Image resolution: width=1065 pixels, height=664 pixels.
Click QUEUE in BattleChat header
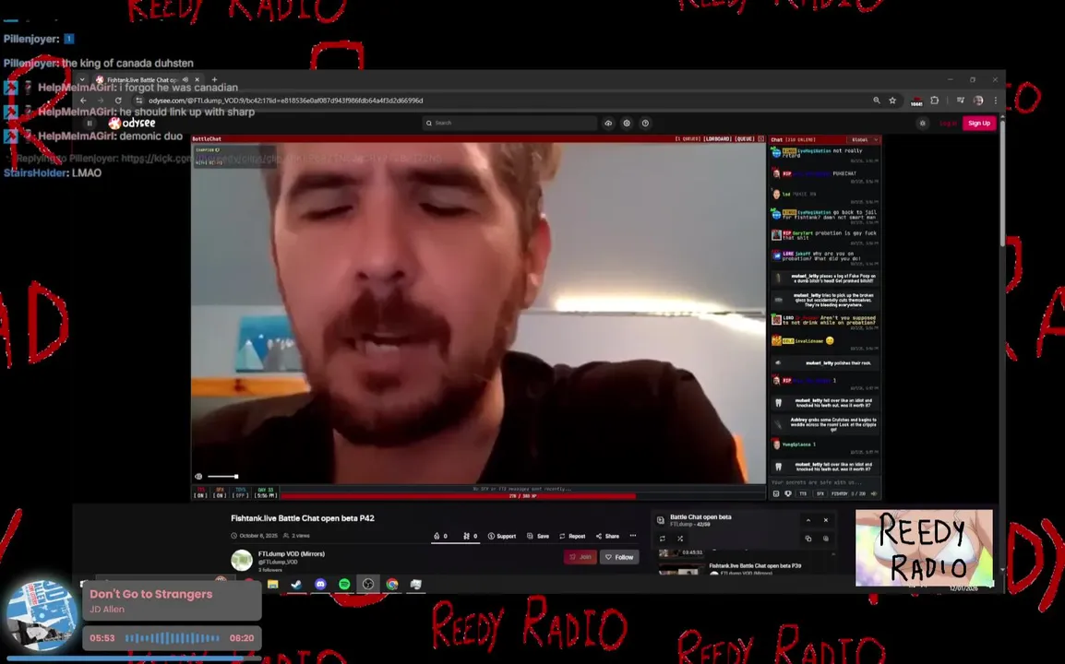click(745, 139)
